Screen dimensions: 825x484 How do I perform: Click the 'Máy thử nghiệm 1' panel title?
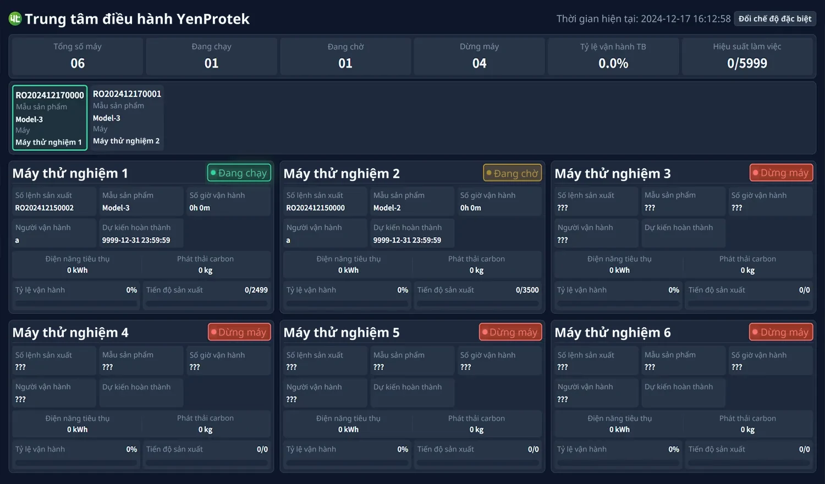70,173
